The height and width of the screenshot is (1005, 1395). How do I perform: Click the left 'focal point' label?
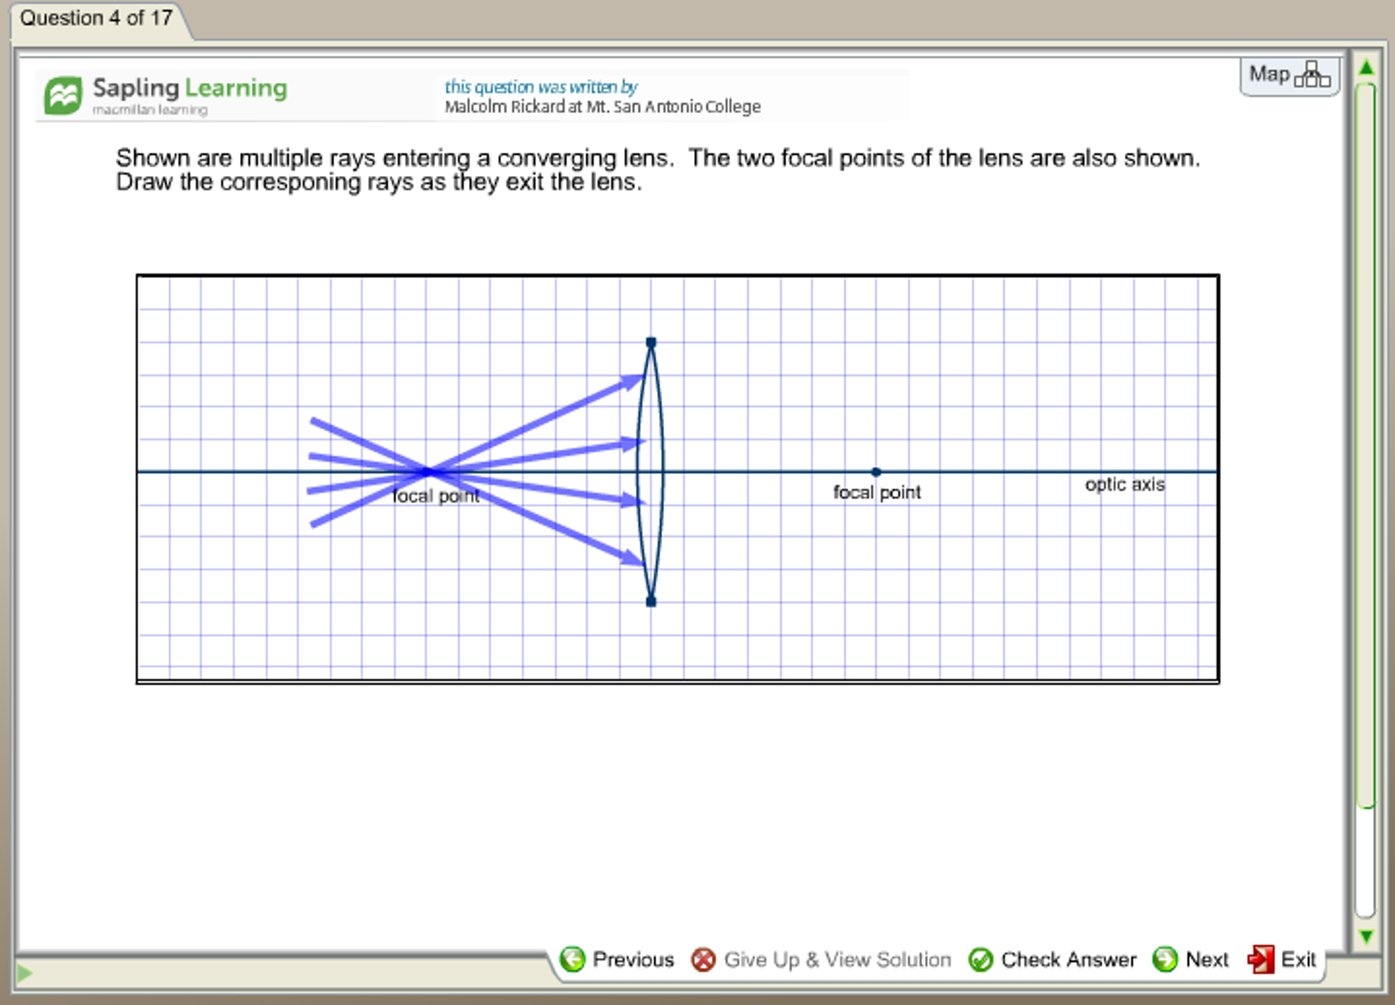436,496
